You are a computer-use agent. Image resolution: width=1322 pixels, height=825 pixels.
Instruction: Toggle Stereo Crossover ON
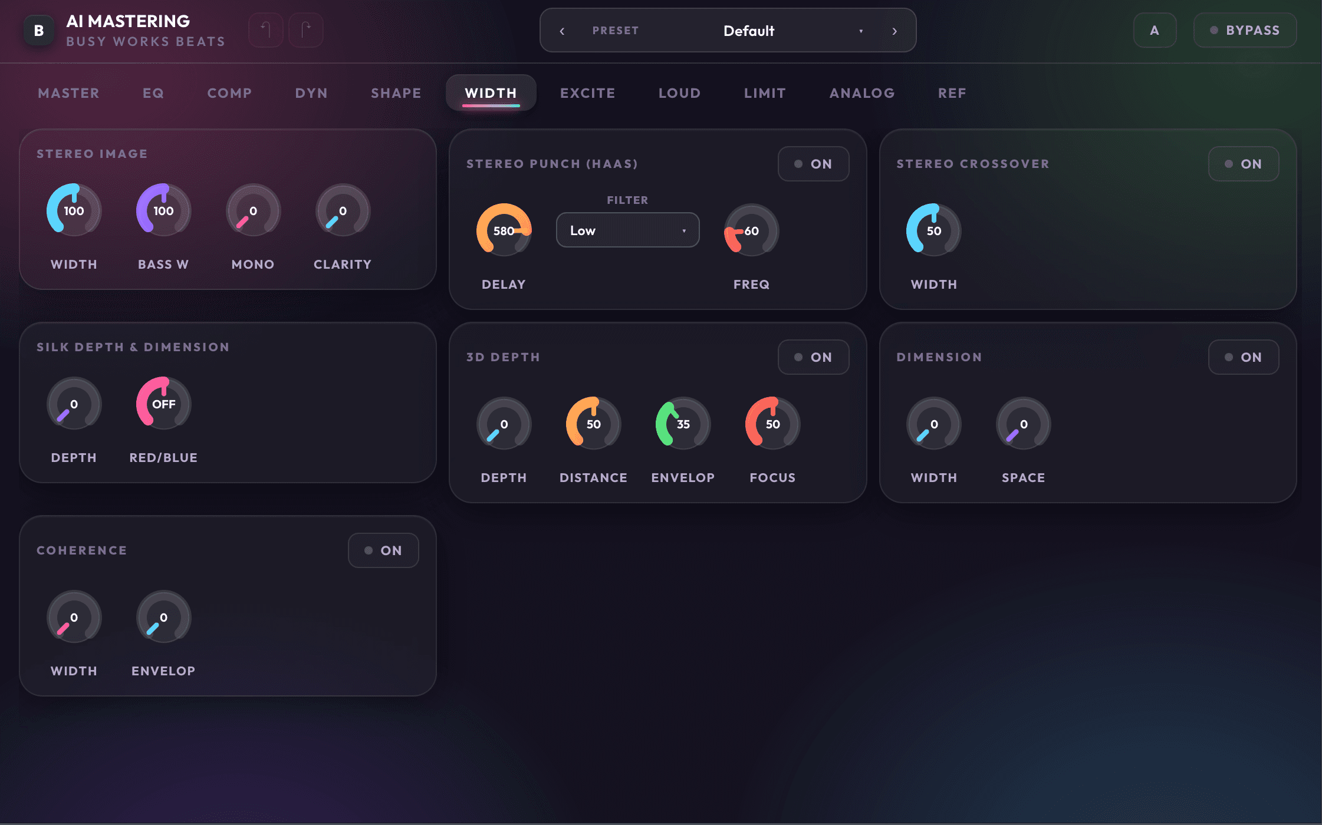tap(1244, 164)
